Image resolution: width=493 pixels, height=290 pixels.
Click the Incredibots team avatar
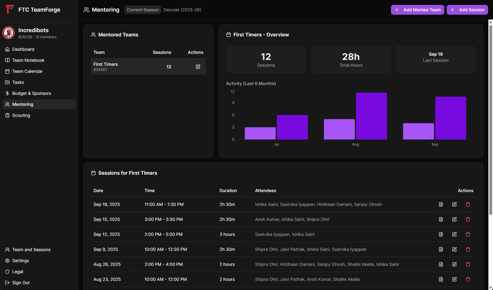pyautogui.click(x=8, y=33)
